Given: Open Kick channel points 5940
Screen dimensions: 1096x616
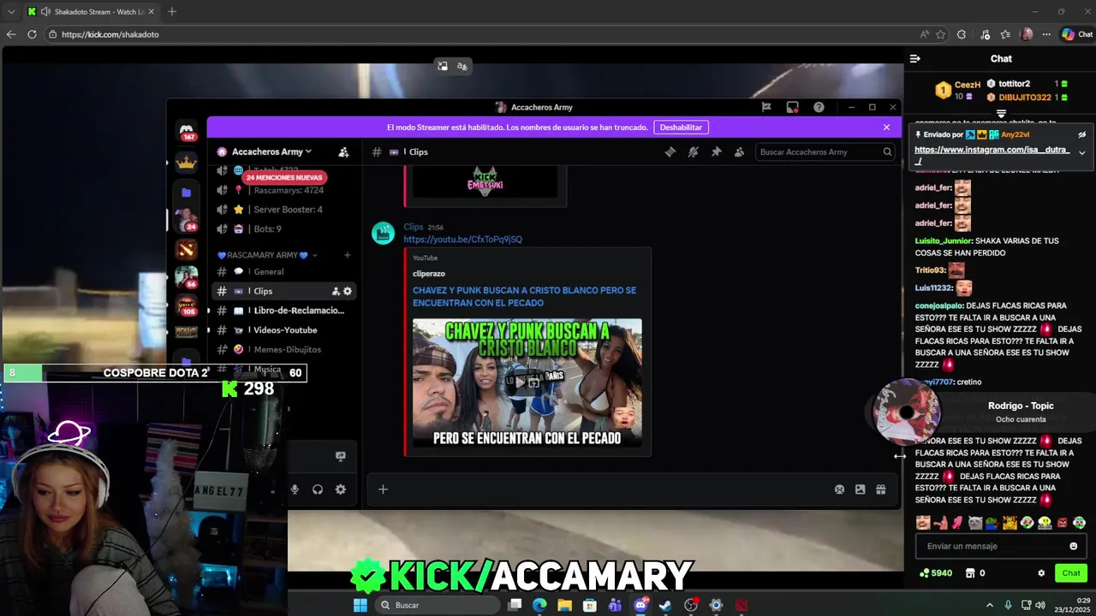Looking at the screenshot, I should 935,573.
